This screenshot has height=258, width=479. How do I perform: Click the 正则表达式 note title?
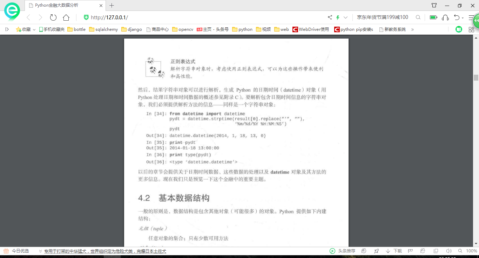pyautogui.click(x=183, y=61)
